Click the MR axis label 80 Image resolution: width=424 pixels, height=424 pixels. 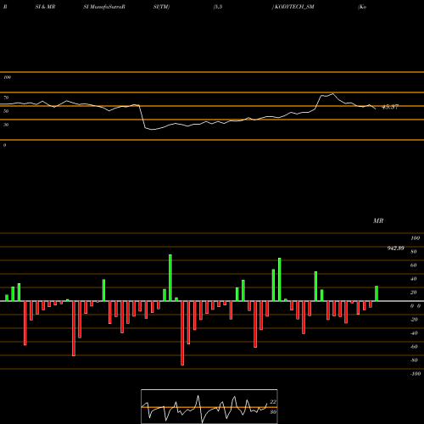[414, 252]
